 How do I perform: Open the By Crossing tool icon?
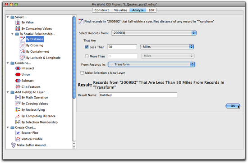coord(23,45)
